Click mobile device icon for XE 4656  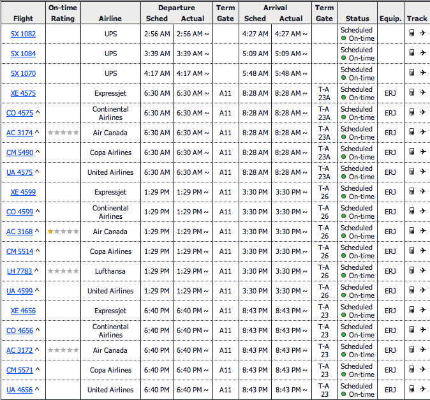pos(411,309)
